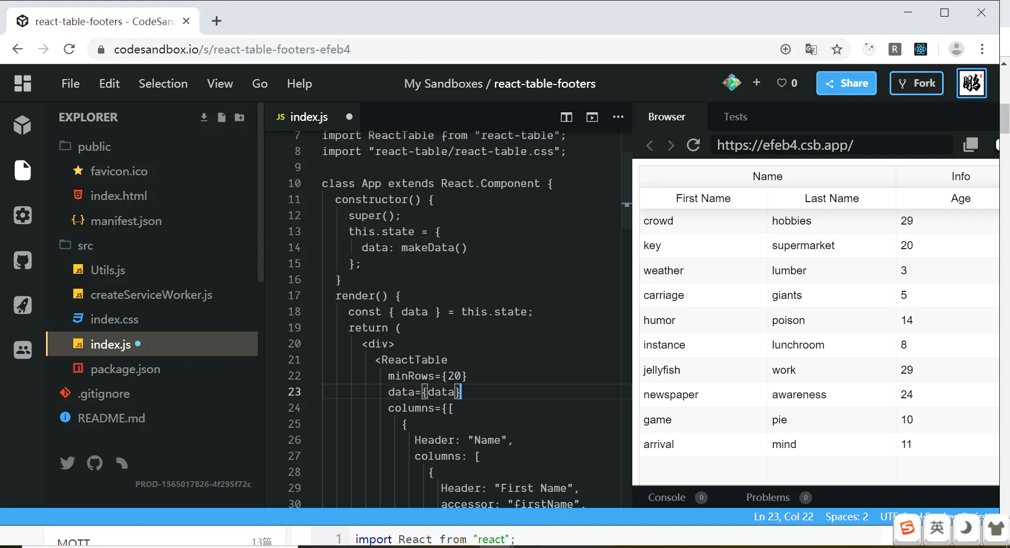Fork the sandbox
The image size is (1010, 548).
916,83
